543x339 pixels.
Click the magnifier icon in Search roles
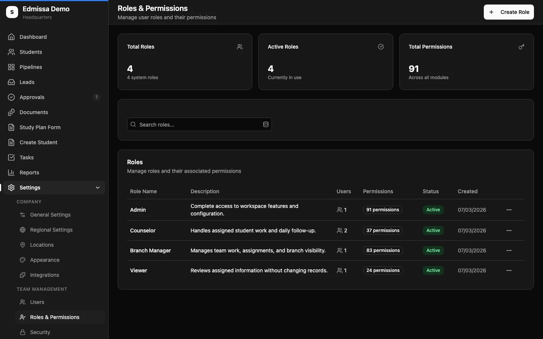coord(133,124)
